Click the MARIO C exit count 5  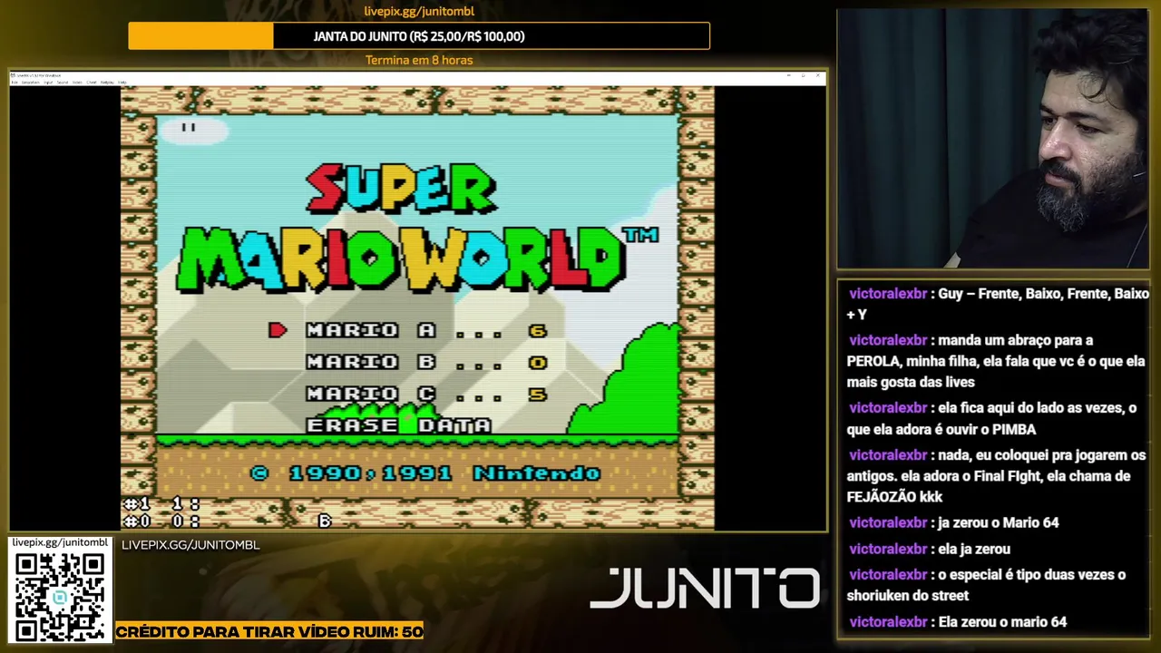[538, 394]
